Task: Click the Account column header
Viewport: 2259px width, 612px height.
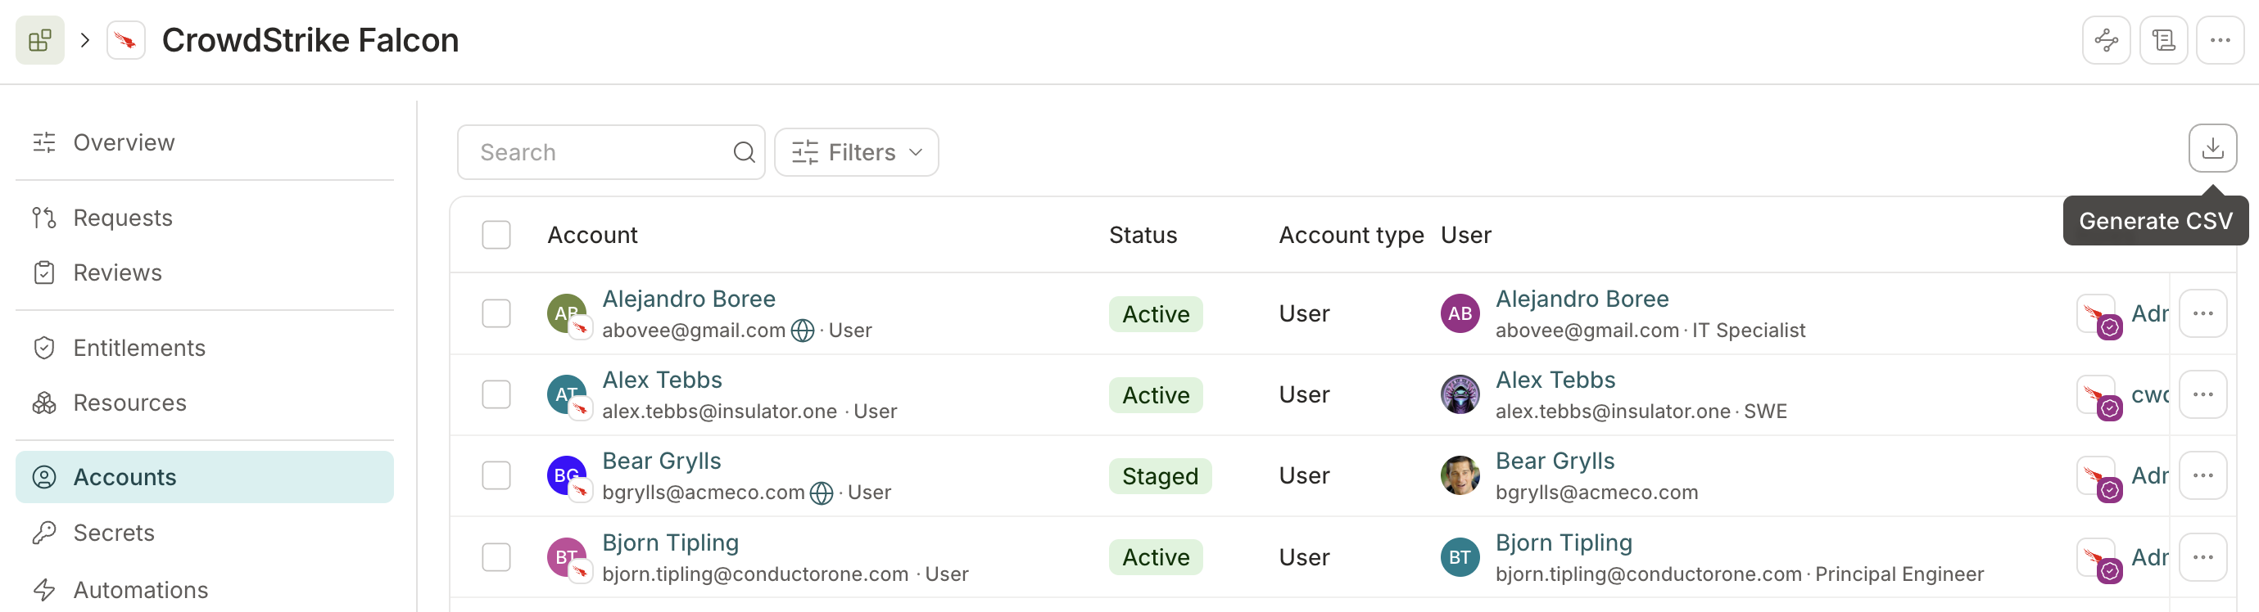Action: pyautogui.click(x=592, y=235)
